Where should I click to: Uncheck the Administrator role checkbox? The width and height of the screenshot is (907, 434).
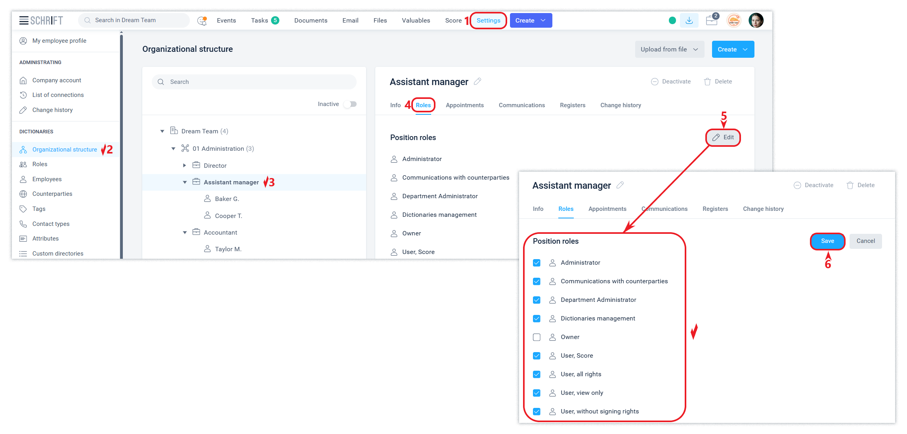coord(537,263)
